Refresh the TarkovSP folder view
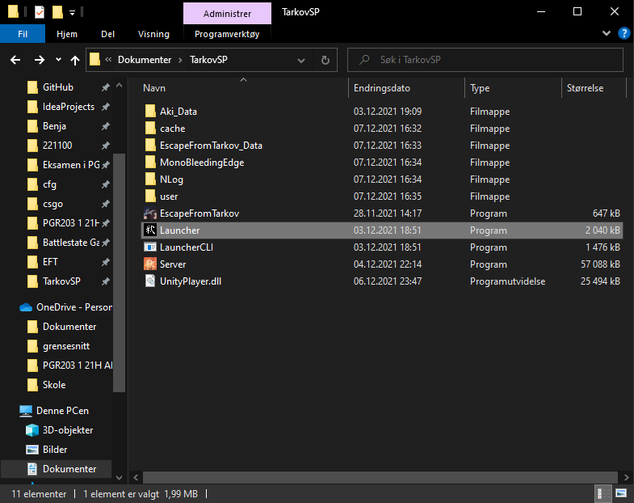Viewport: 634px width, 503px height. pyautogui.click(x=325, y=60)
